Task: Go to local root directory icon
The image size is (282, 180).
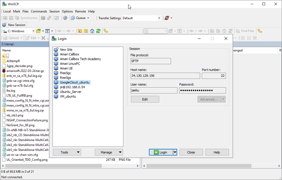Action: (x=86, y=31)
